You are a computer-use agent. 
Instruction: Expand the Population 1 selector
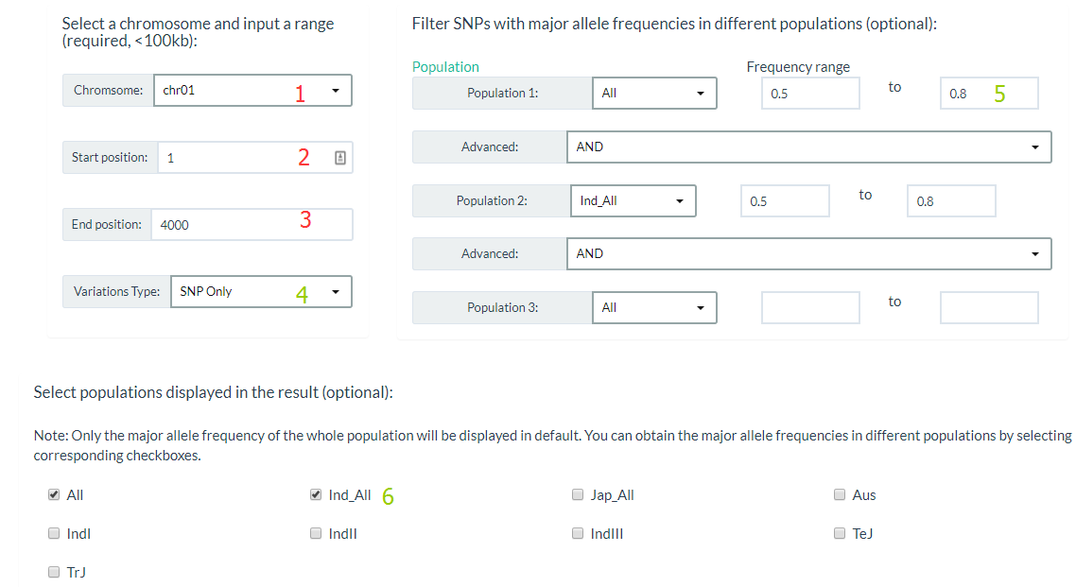coord(654,94)
